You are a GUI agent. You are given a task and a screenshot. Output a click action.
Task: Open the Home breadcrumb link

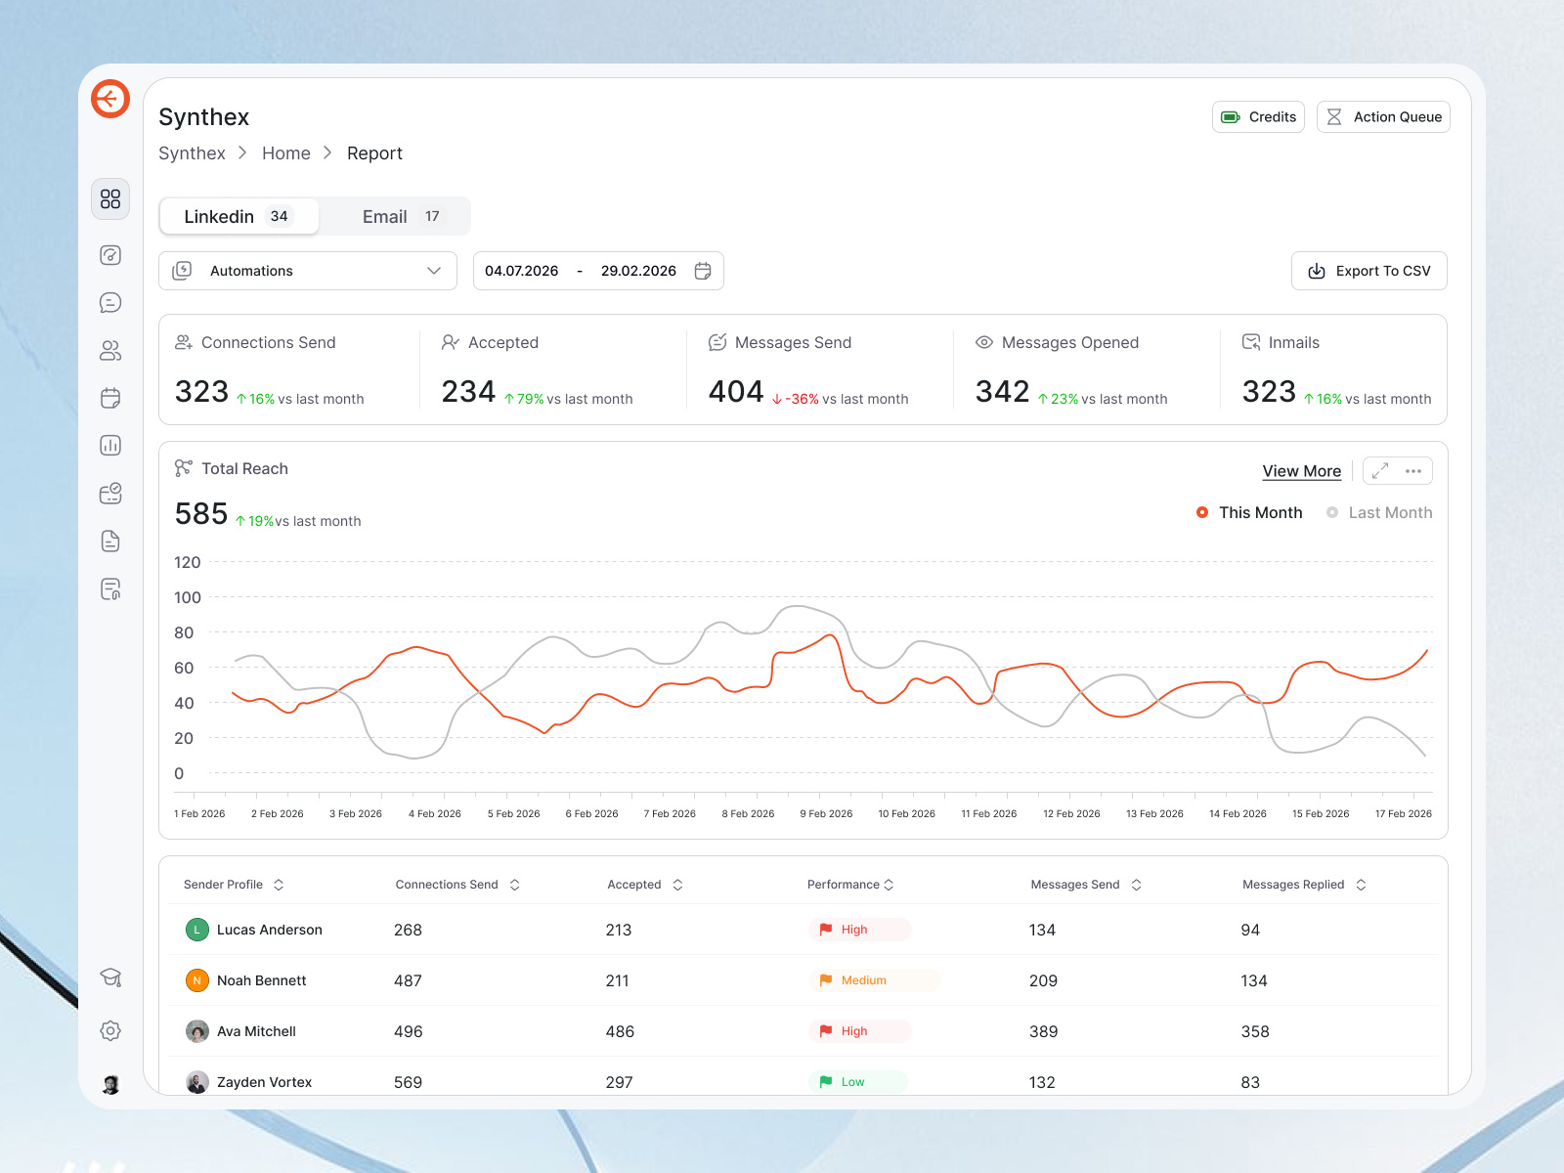(x=285, y=152)
